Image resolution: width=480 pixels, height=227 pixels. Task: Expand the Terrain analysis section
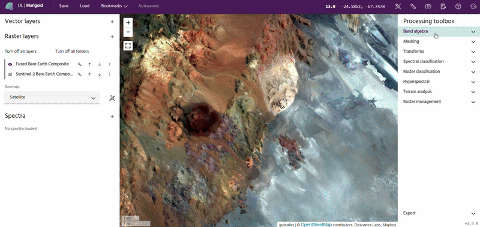pos(439,92)
